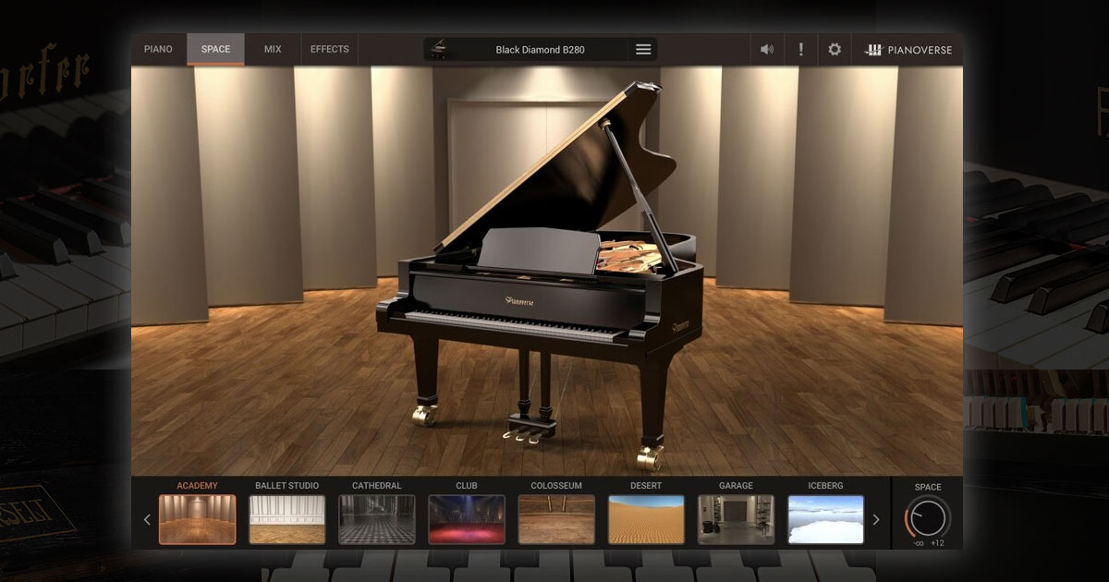Click the Pianoverse logo icon
1109x582 pixels.
pyautogui.click(x=872, y=49)
